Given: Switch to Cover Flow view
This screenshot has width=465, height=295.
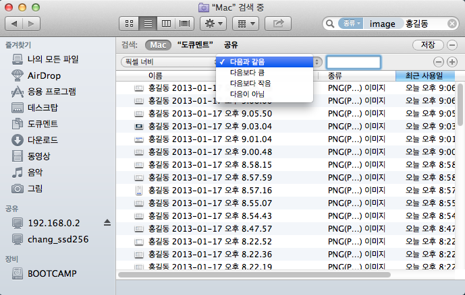Looking at the screenshot, I should tap(184, 24).
